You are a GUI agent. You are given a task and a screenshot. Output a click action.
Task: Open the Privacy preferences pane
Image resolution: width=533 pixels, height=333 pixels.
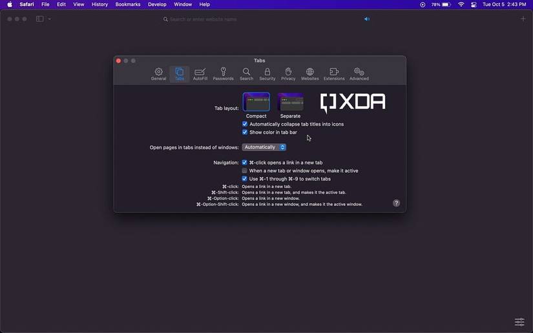[x=288, y=74]
